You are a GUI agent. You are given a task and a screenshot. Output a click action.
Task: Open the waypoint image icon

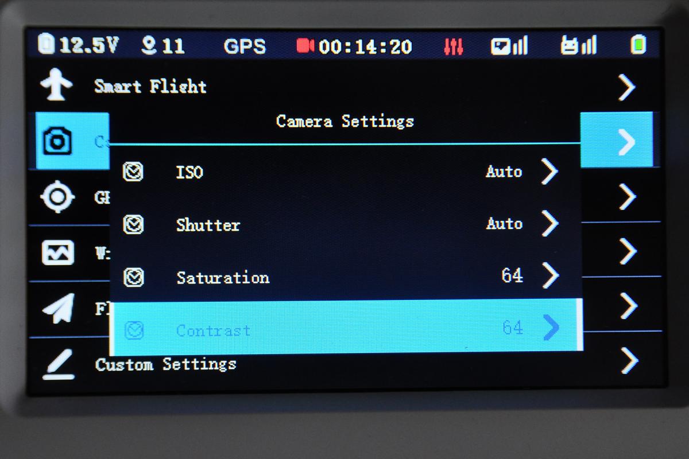(58, 252)
